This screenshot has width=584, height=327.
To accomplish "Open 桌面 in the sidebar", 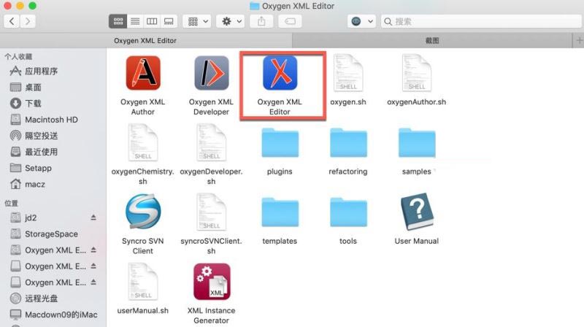I will 26,88.
